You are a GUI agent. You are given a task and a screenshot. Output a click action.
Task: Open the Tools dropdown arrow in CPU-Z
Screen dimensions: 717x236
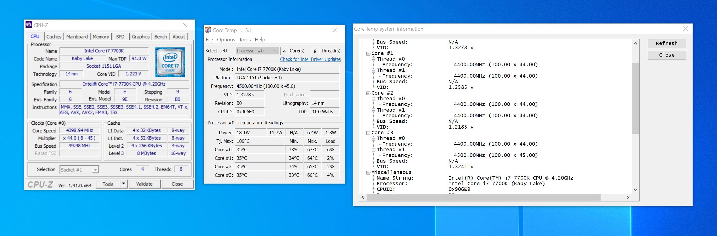coord(123,184)
